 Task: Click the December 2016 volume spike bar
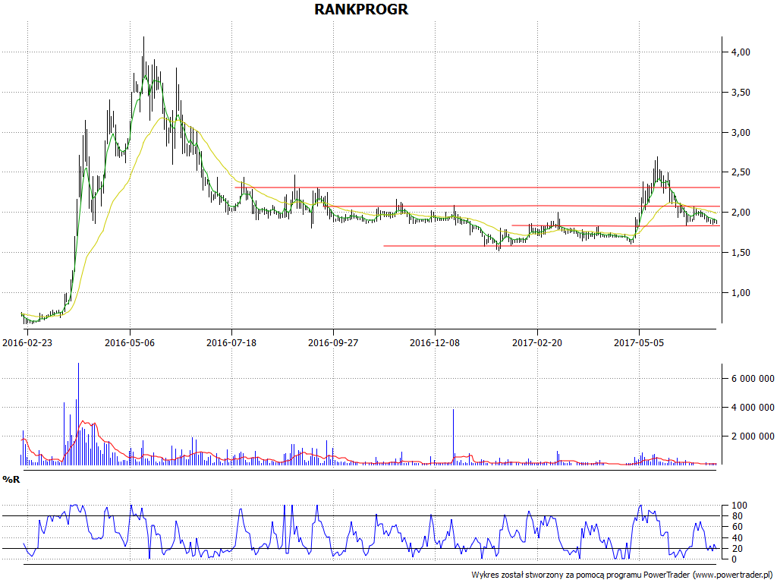(454, 437)
